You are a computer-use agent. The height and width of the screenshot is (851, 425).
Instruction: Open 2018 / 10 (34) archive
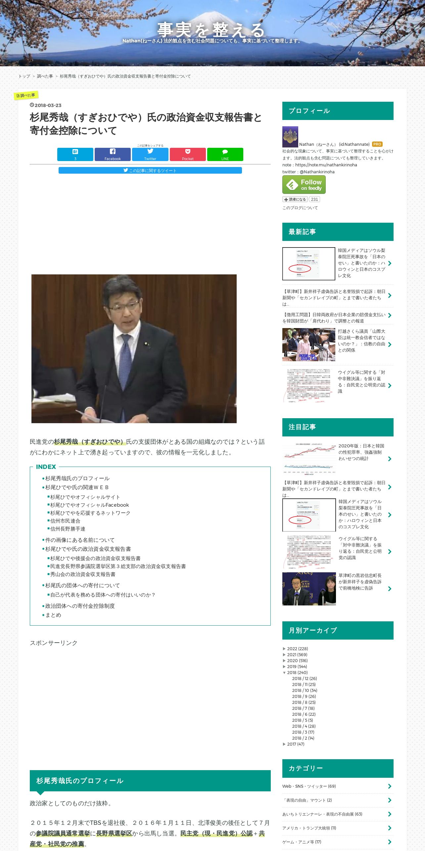pyautogui.click(x=305, y=691)
